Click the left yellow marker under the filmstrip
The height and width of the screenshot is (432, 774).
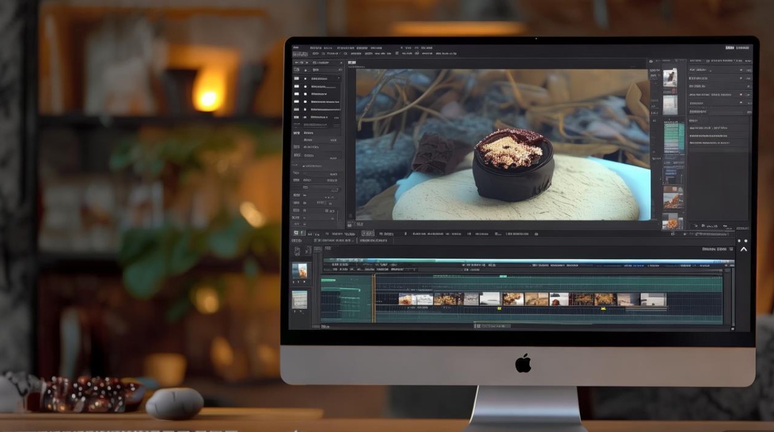pyautogui.click(x=499, y=309)
